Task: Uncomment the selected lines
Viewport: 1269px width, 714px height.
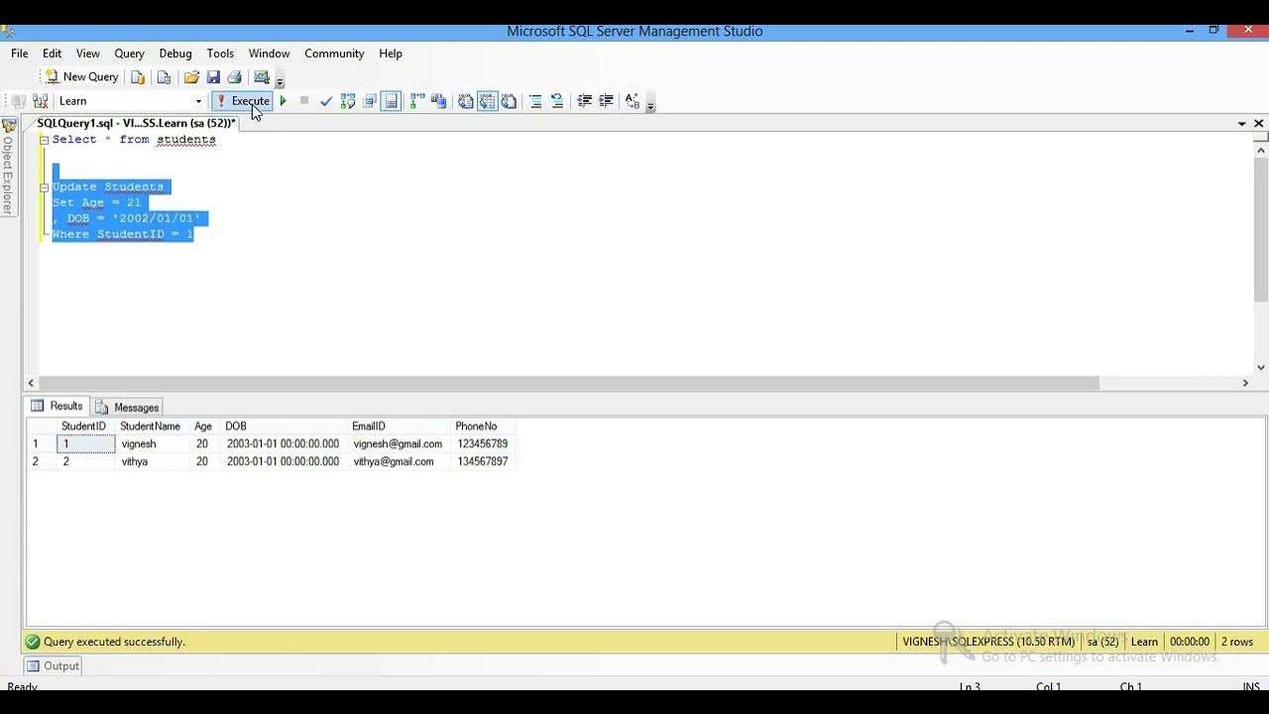Action: pyautogui.click(x=557, y=100)
